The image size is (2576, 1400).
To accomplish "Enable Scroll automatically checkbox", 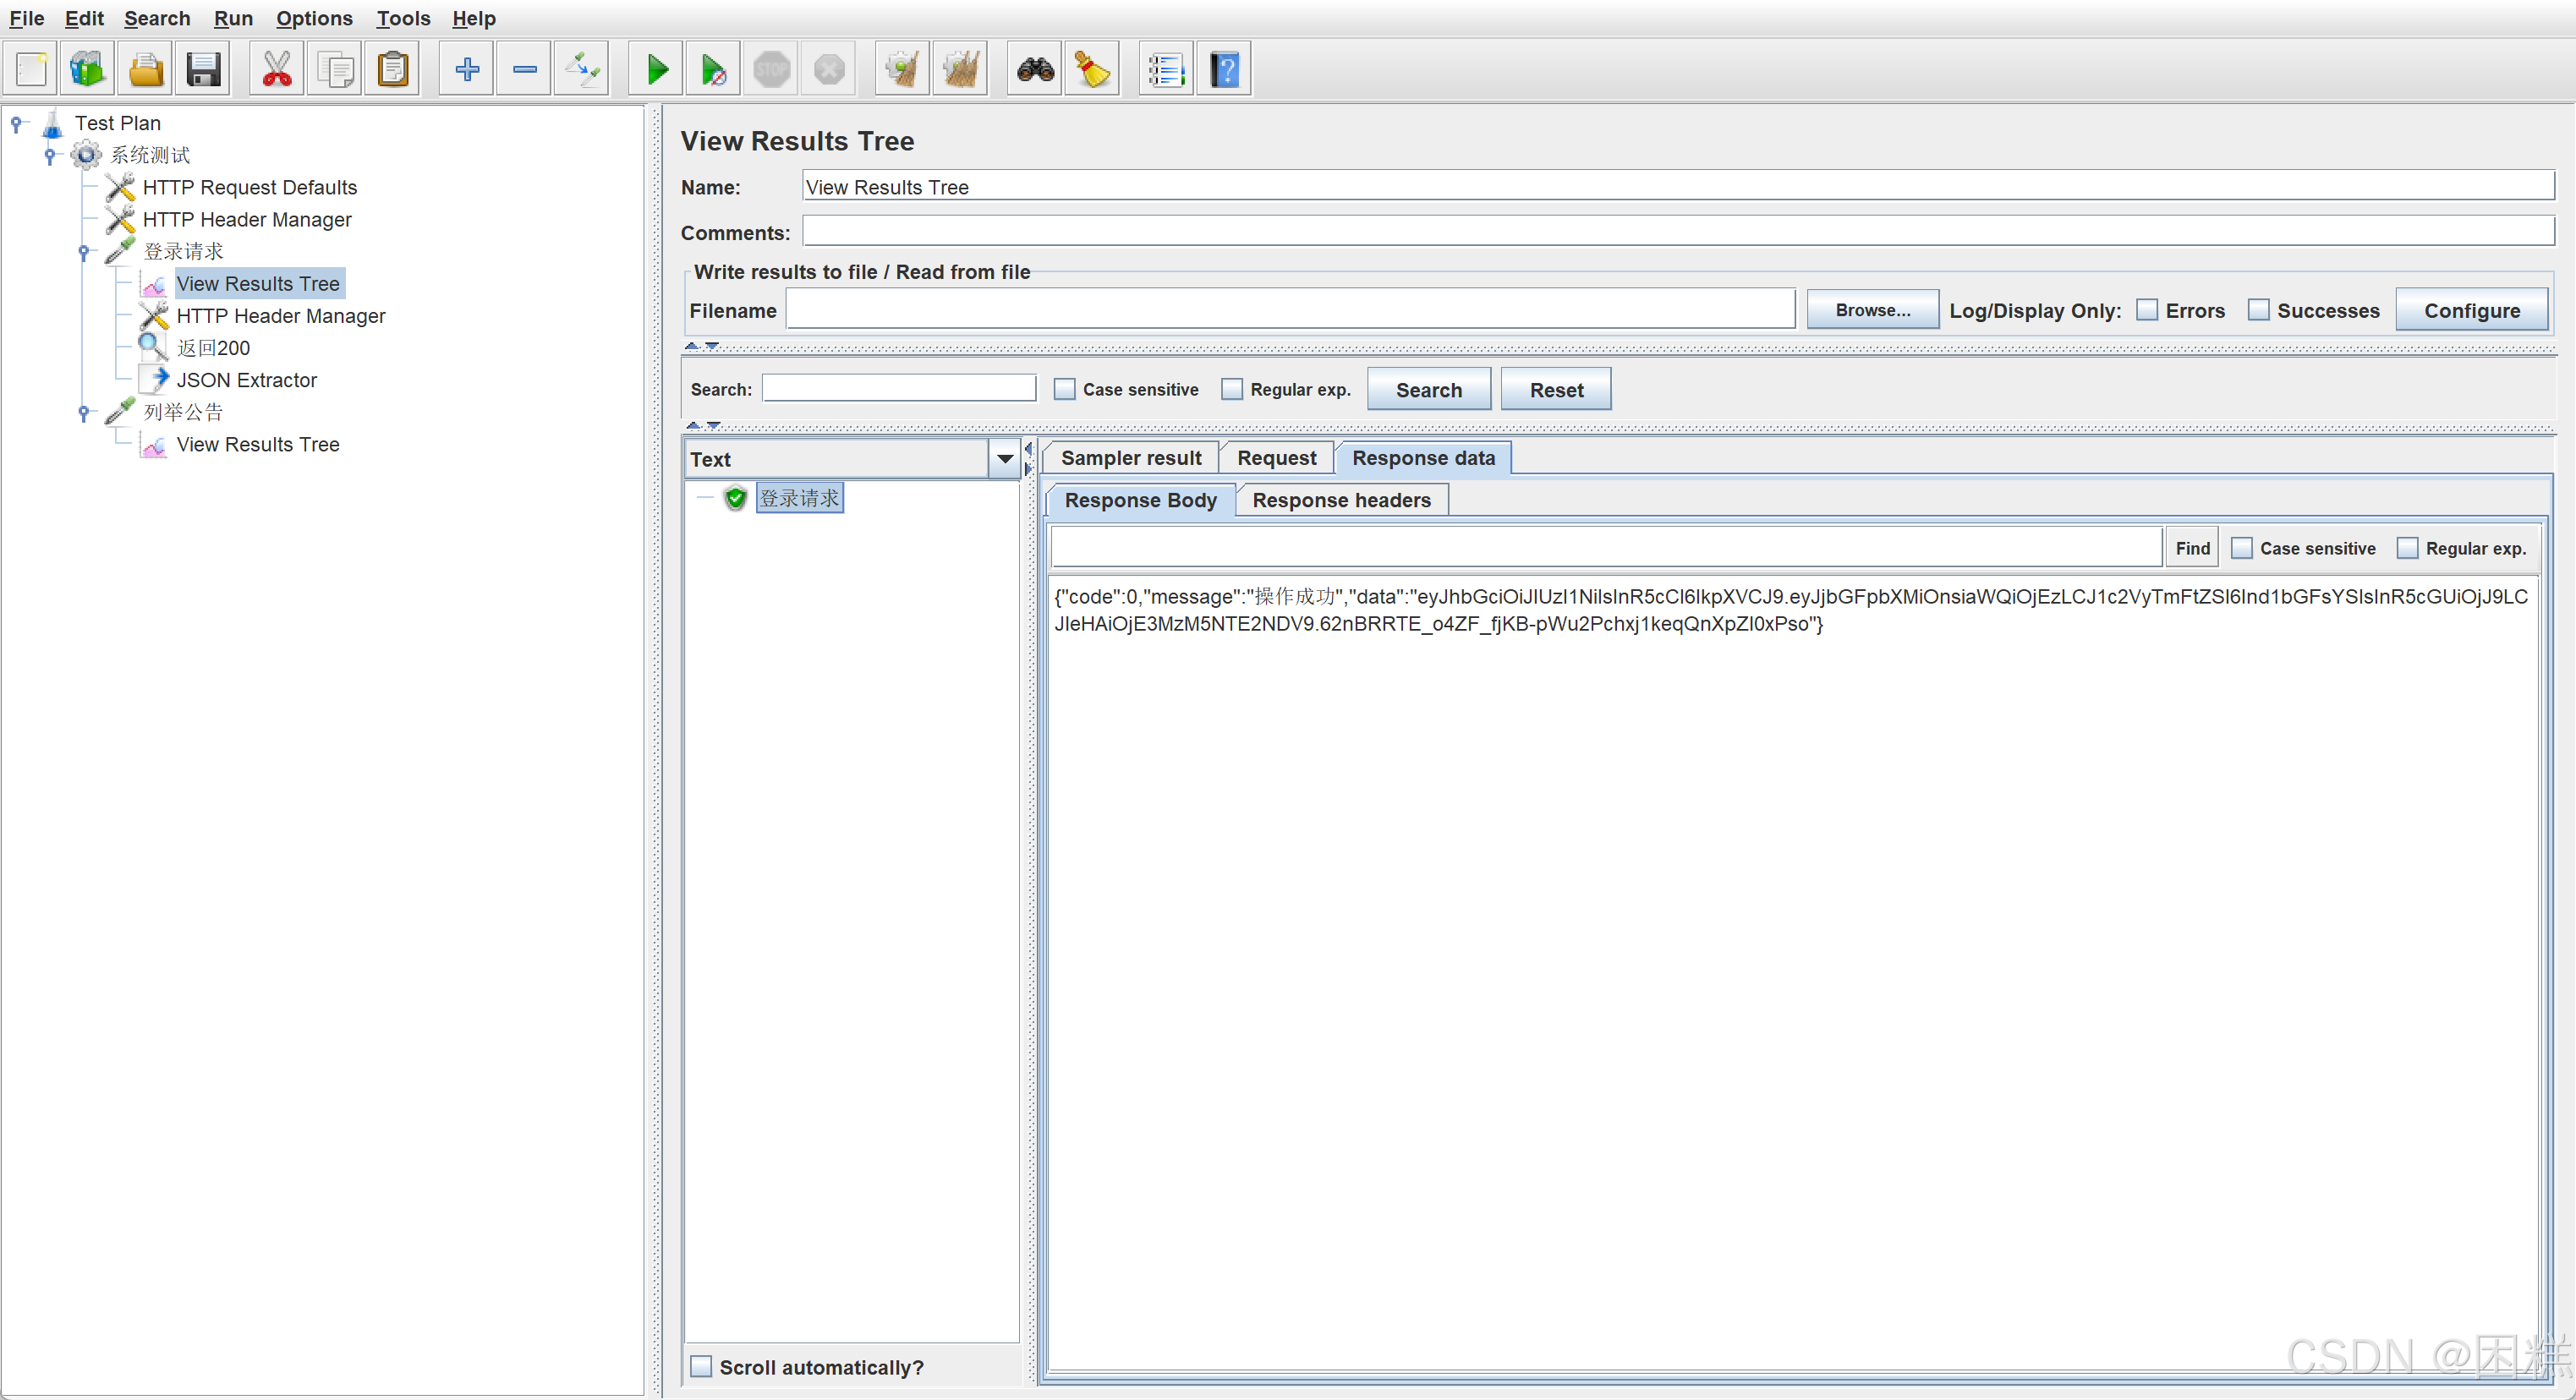I will [x=702, y=1366].
